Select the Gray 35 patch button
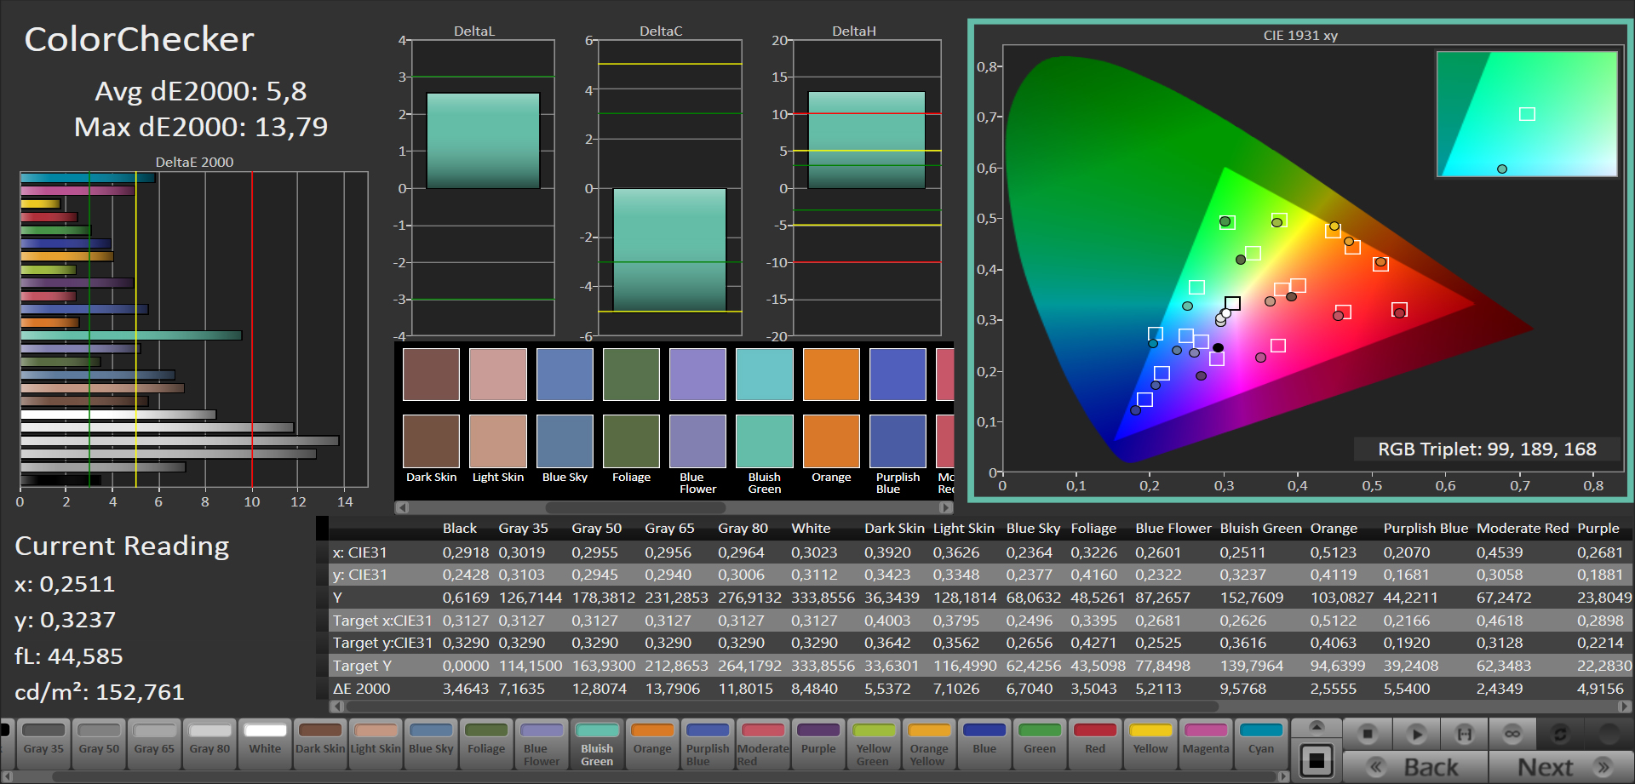 tap(43, 744)
